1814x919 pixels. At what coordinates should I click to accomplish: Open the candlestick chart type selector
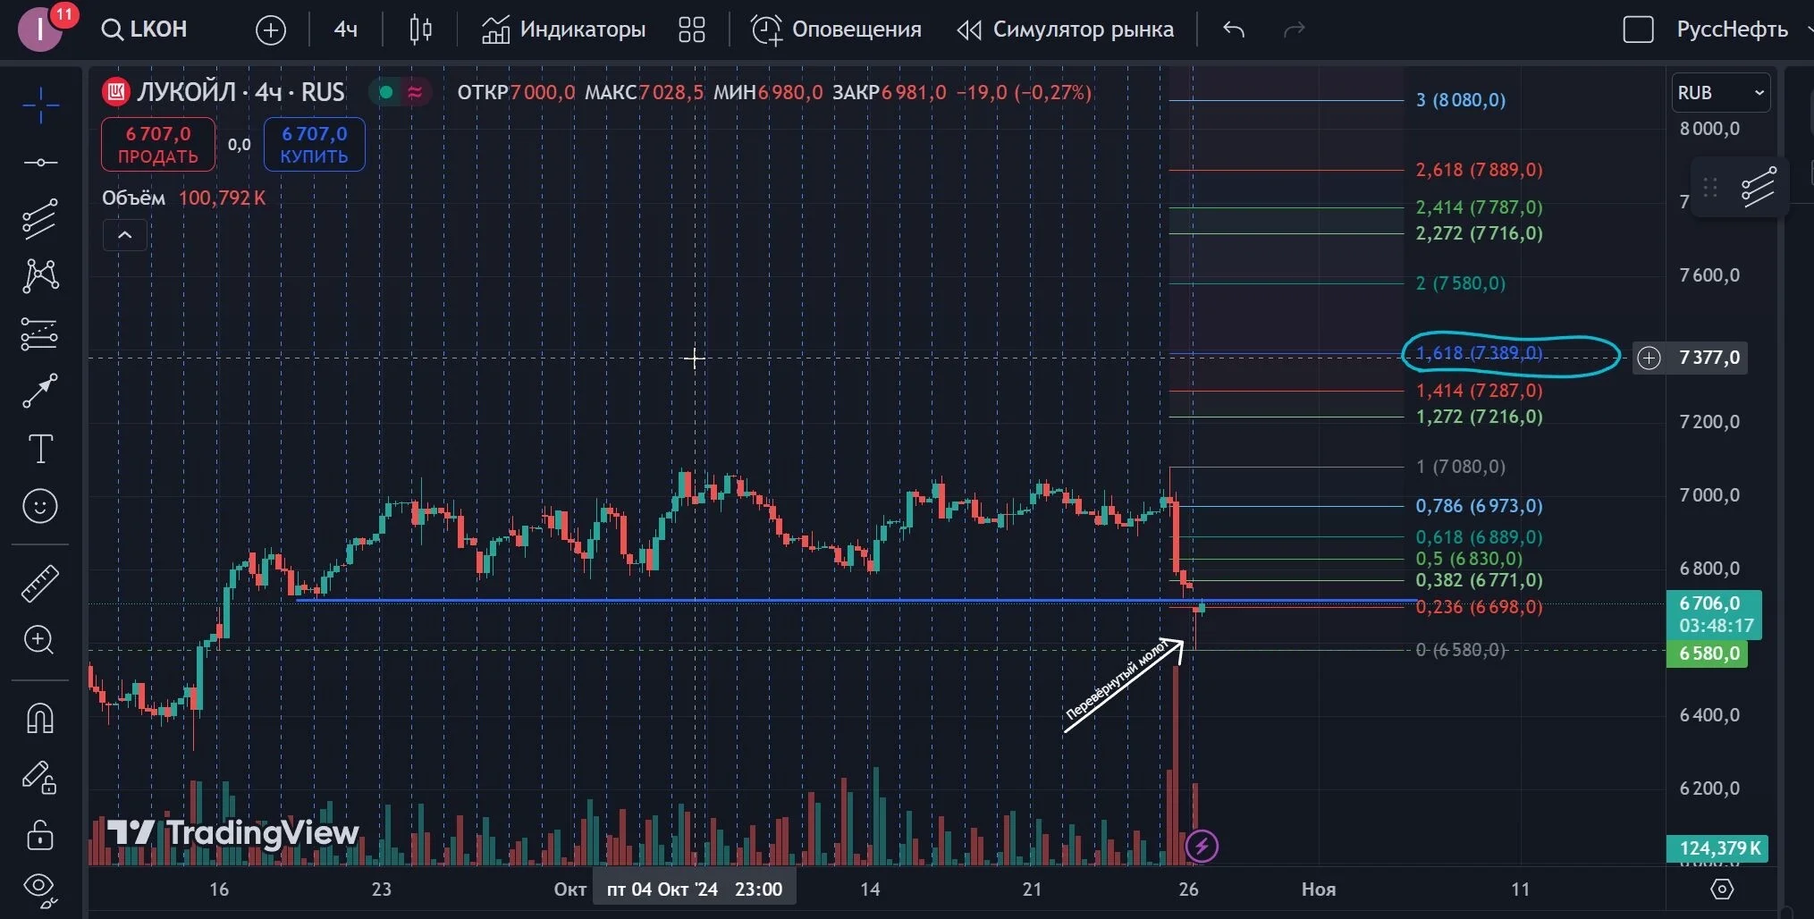[420, 30]
